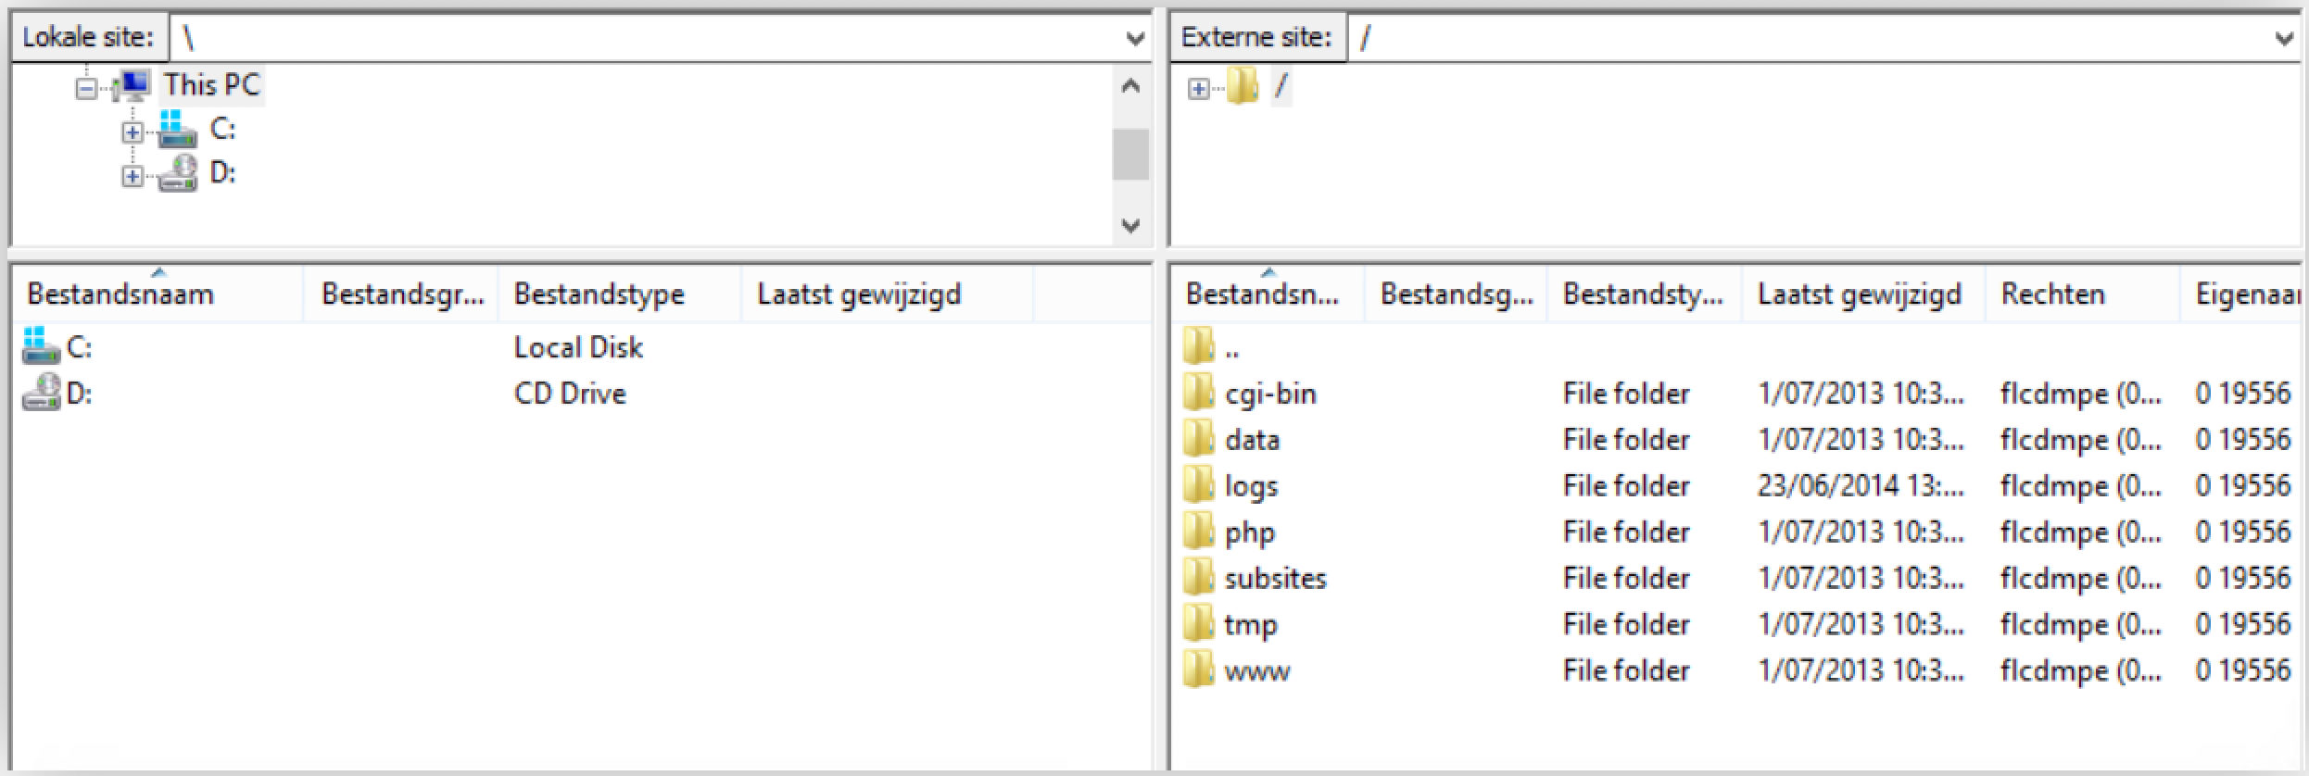Expand the remote root folder node
The width and height of the screenshot is (2309, 776).
tap(1198, 89)
